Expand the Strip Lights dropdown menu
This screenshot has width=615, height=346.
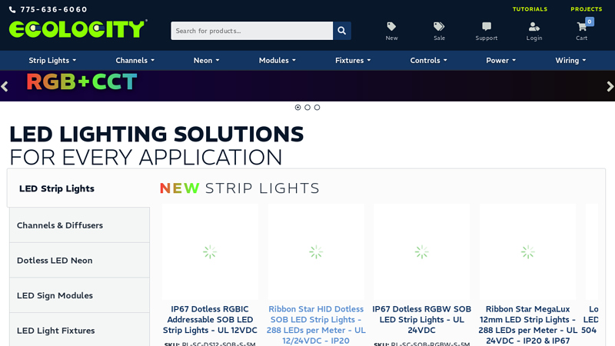[53, 60]
